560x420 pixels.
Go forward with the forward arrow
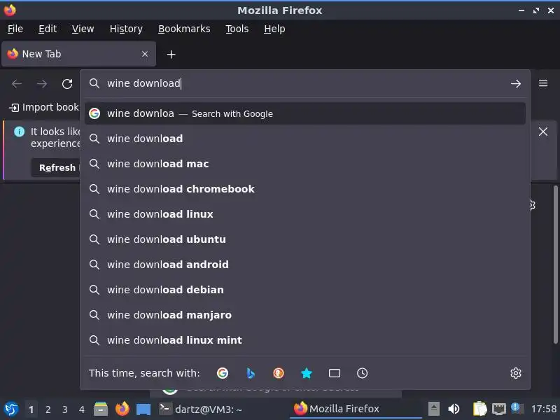42,84
